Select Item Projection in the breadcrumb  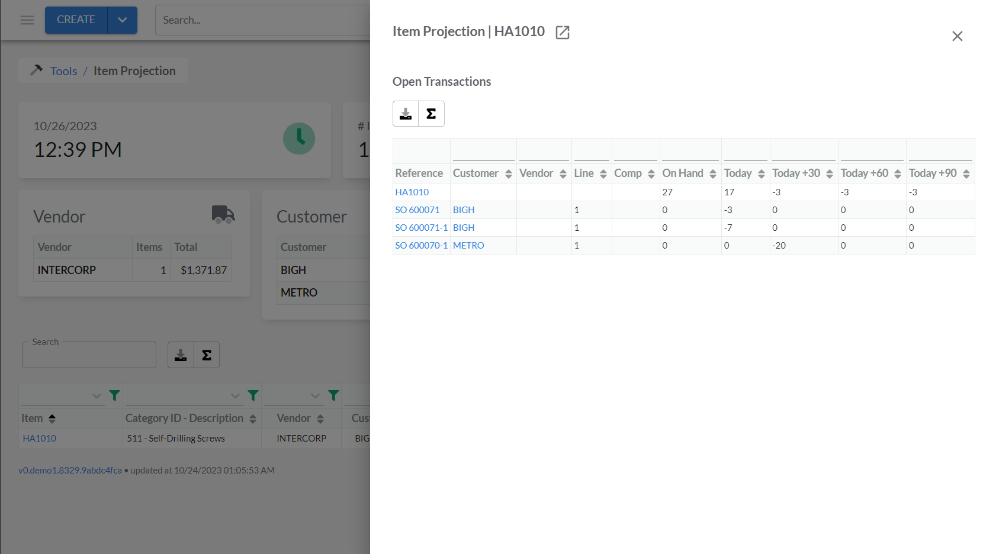tap(135, 70)
